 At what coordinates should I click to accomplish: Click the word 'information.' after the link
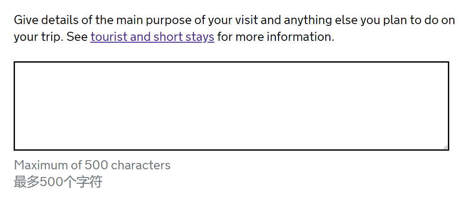tap(300, 37)
